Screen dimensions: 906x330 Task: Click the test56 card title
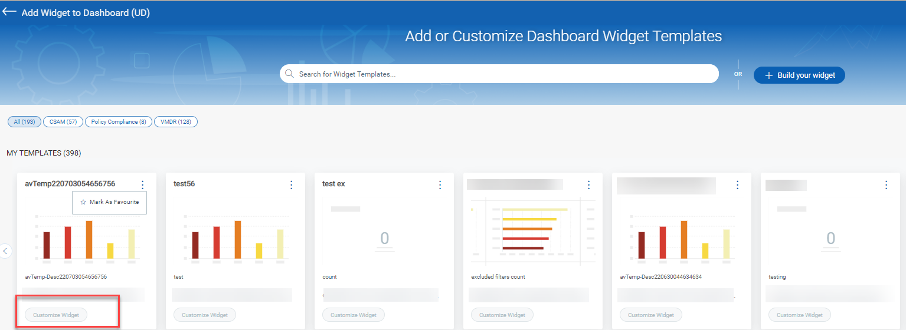(184, 184)
